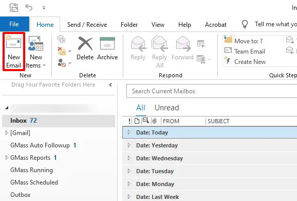The width and height of the screenshot is (297, 201).
Task: Switch to the Home tab
Action: click(45, 25)
